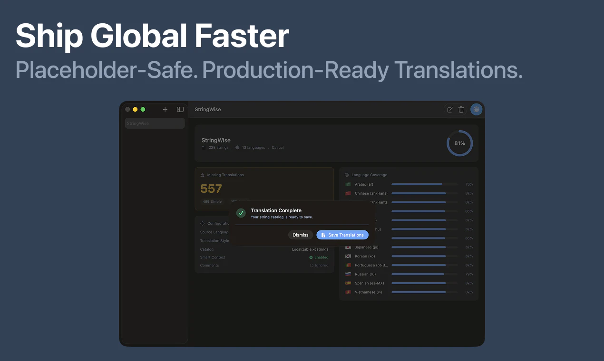Screen dimensions: 604x361
Task: Toggle the sidebar panel icon
Action: [x=180, y=109]
